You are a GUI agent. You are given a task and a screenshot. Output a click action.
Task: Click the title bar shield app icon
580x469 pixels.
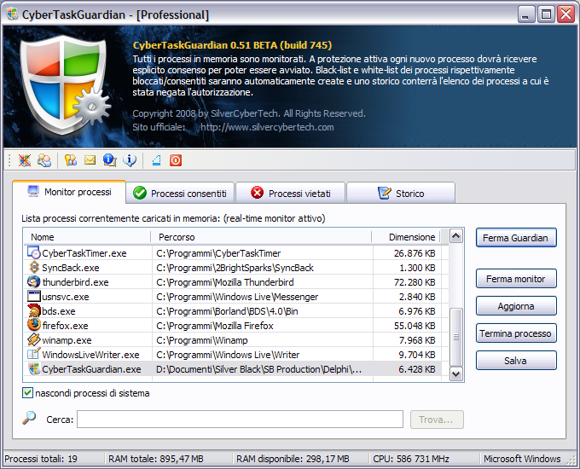(12, 14)
